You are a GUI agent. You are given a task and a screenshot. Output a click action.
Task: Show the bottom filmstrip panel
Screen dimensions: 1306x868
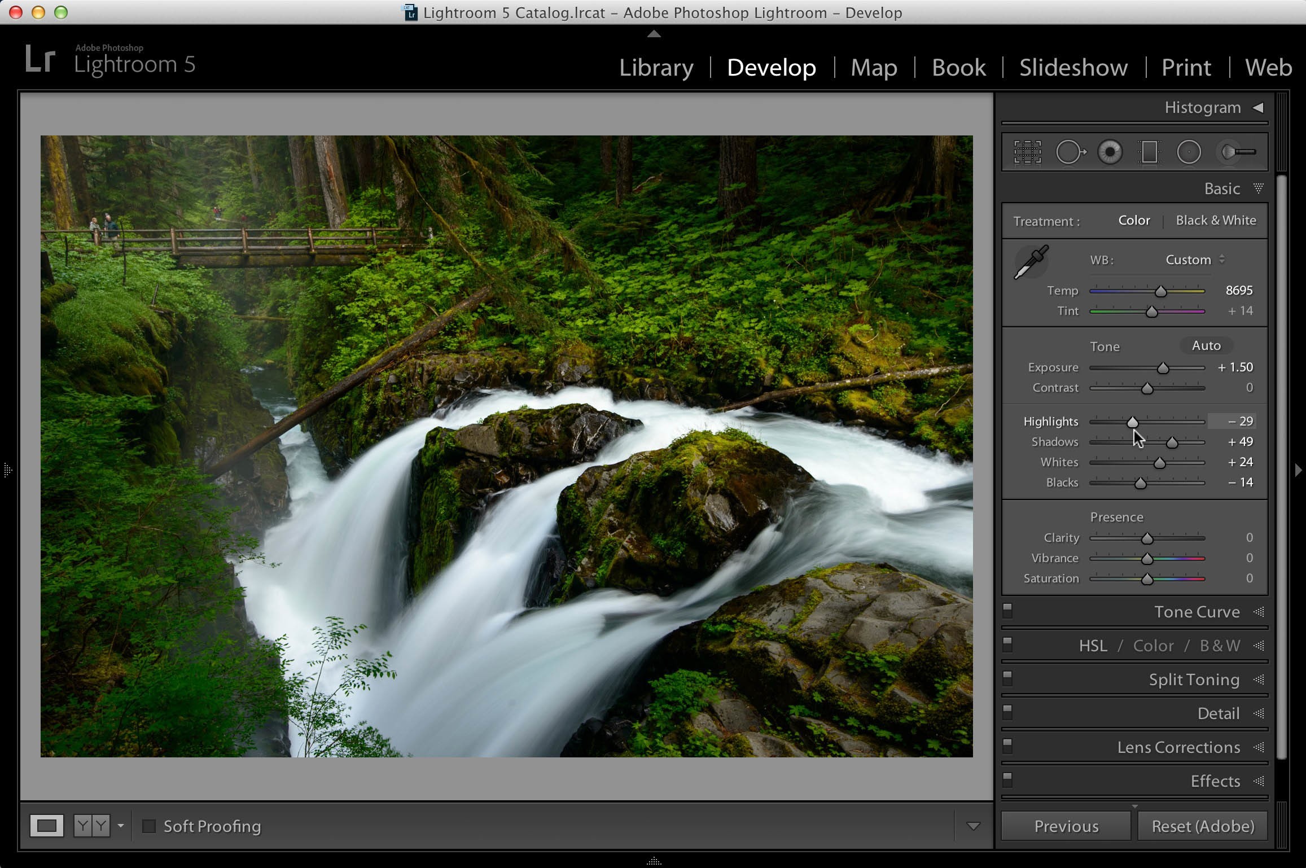654,861
